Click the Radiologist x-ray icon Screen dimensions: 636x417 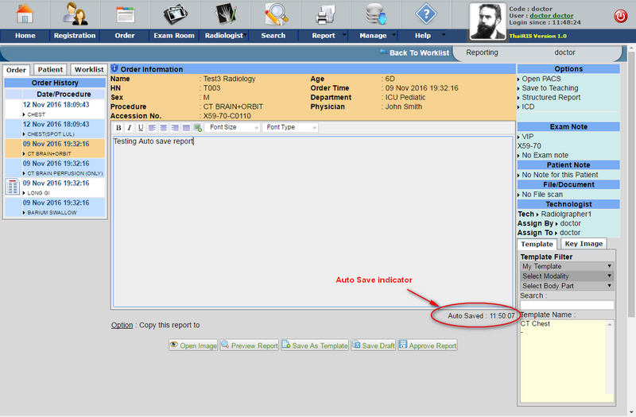pyautogui.click(x=223, y=14)
